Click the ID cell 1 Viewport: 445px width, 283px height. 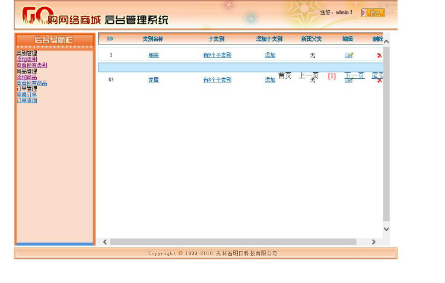[x=111, y=55]
